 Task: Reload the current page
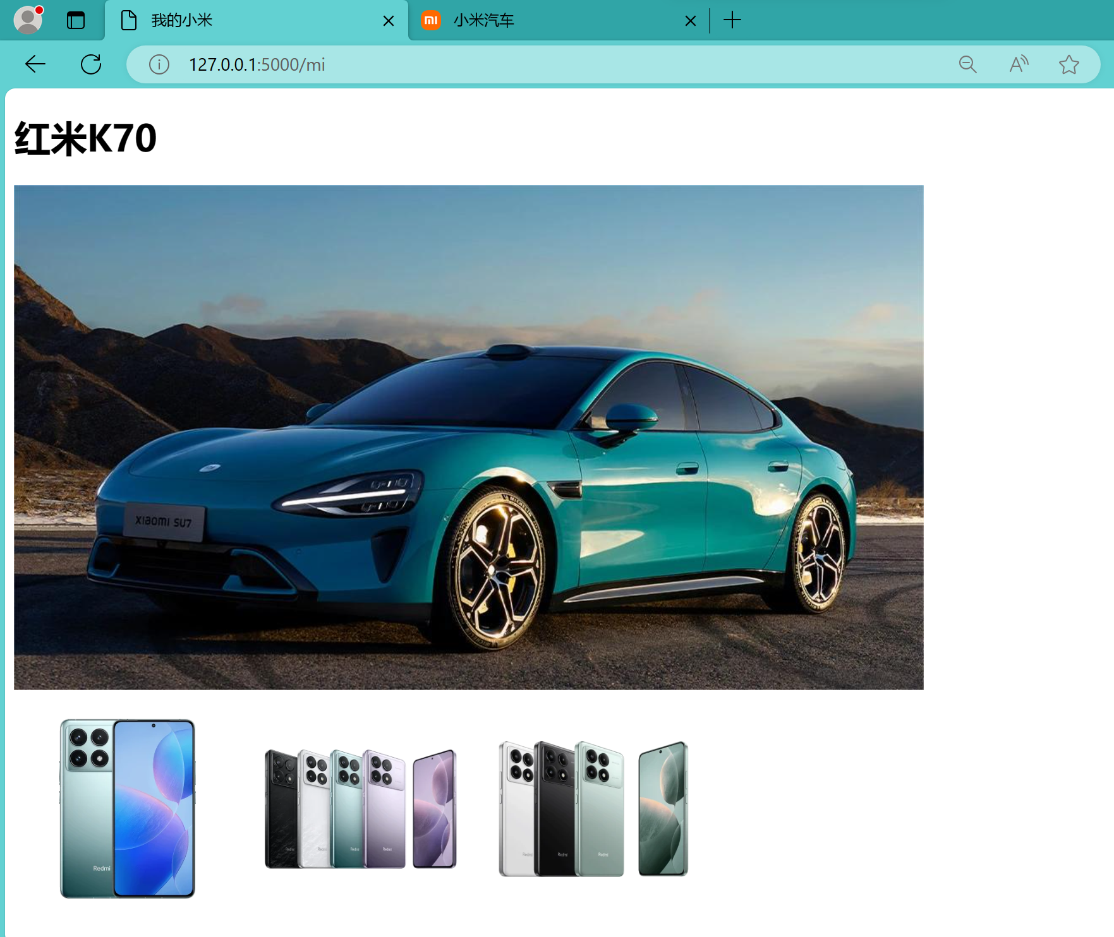pos(91,64)
